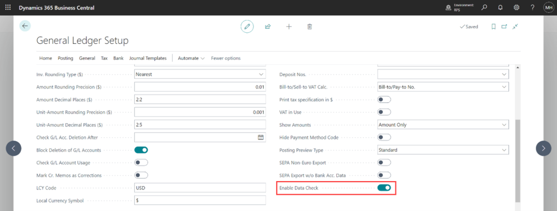Click scrollbar up arrow

coord(517,67)
